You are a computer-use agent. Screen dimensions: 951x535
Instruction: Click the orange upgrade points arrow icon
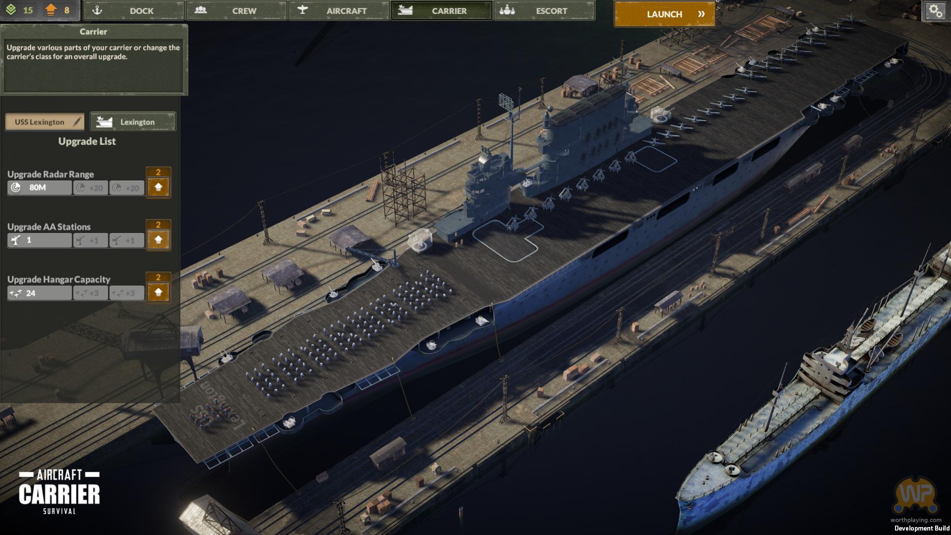(51, 10)
